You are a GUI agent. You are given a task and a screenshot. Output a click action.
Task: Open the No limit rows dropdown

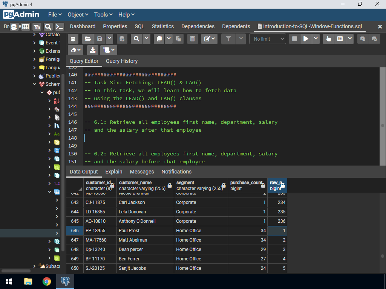(x=267, y=39)
